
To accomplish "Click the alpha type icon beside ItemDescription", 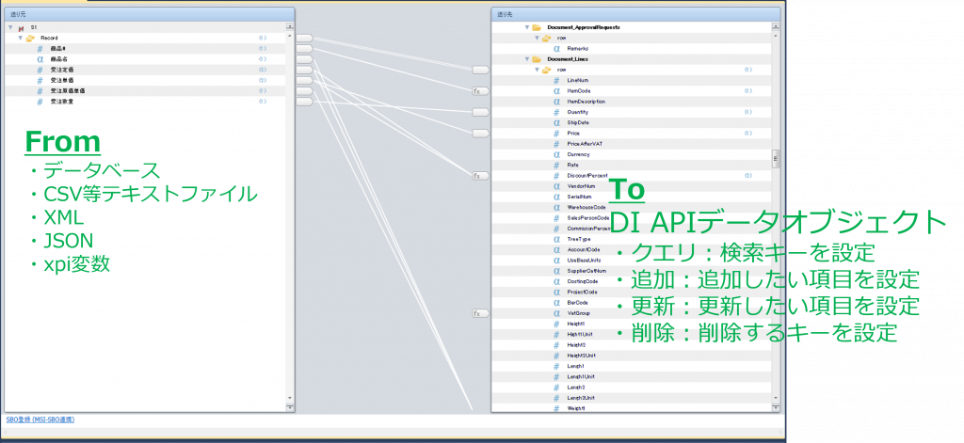I will coord(557,102).
